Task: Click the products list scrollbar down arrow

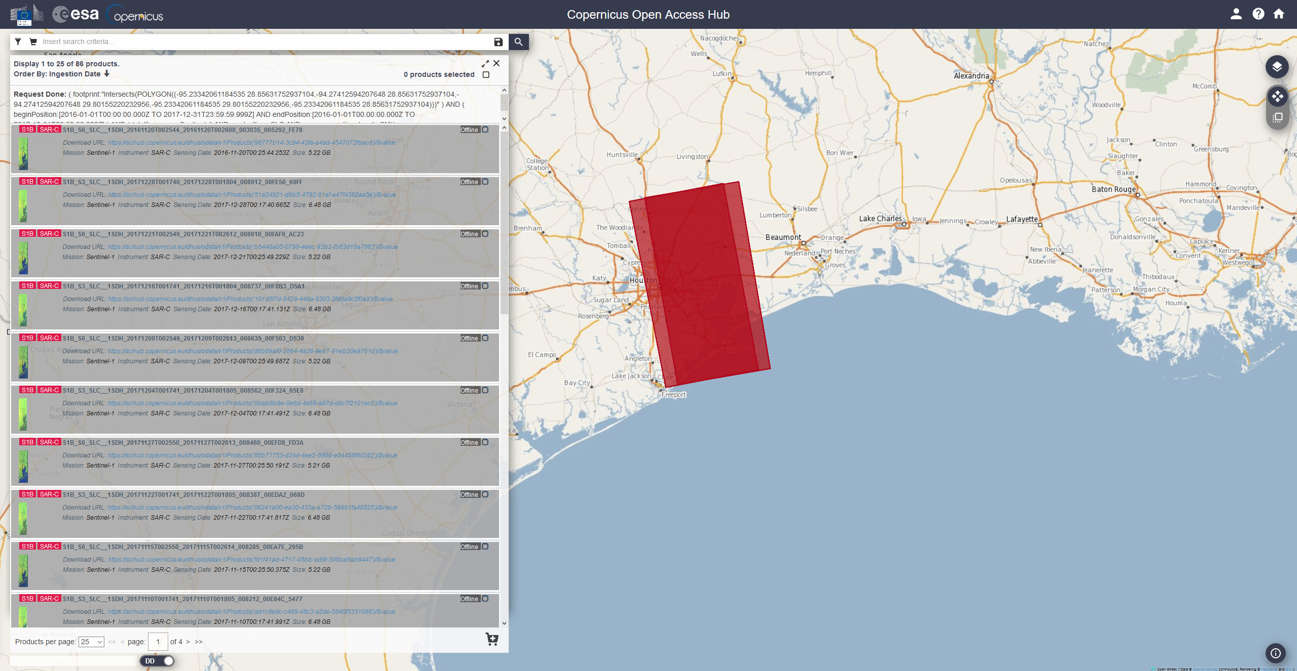Action: tap(504, 623)
